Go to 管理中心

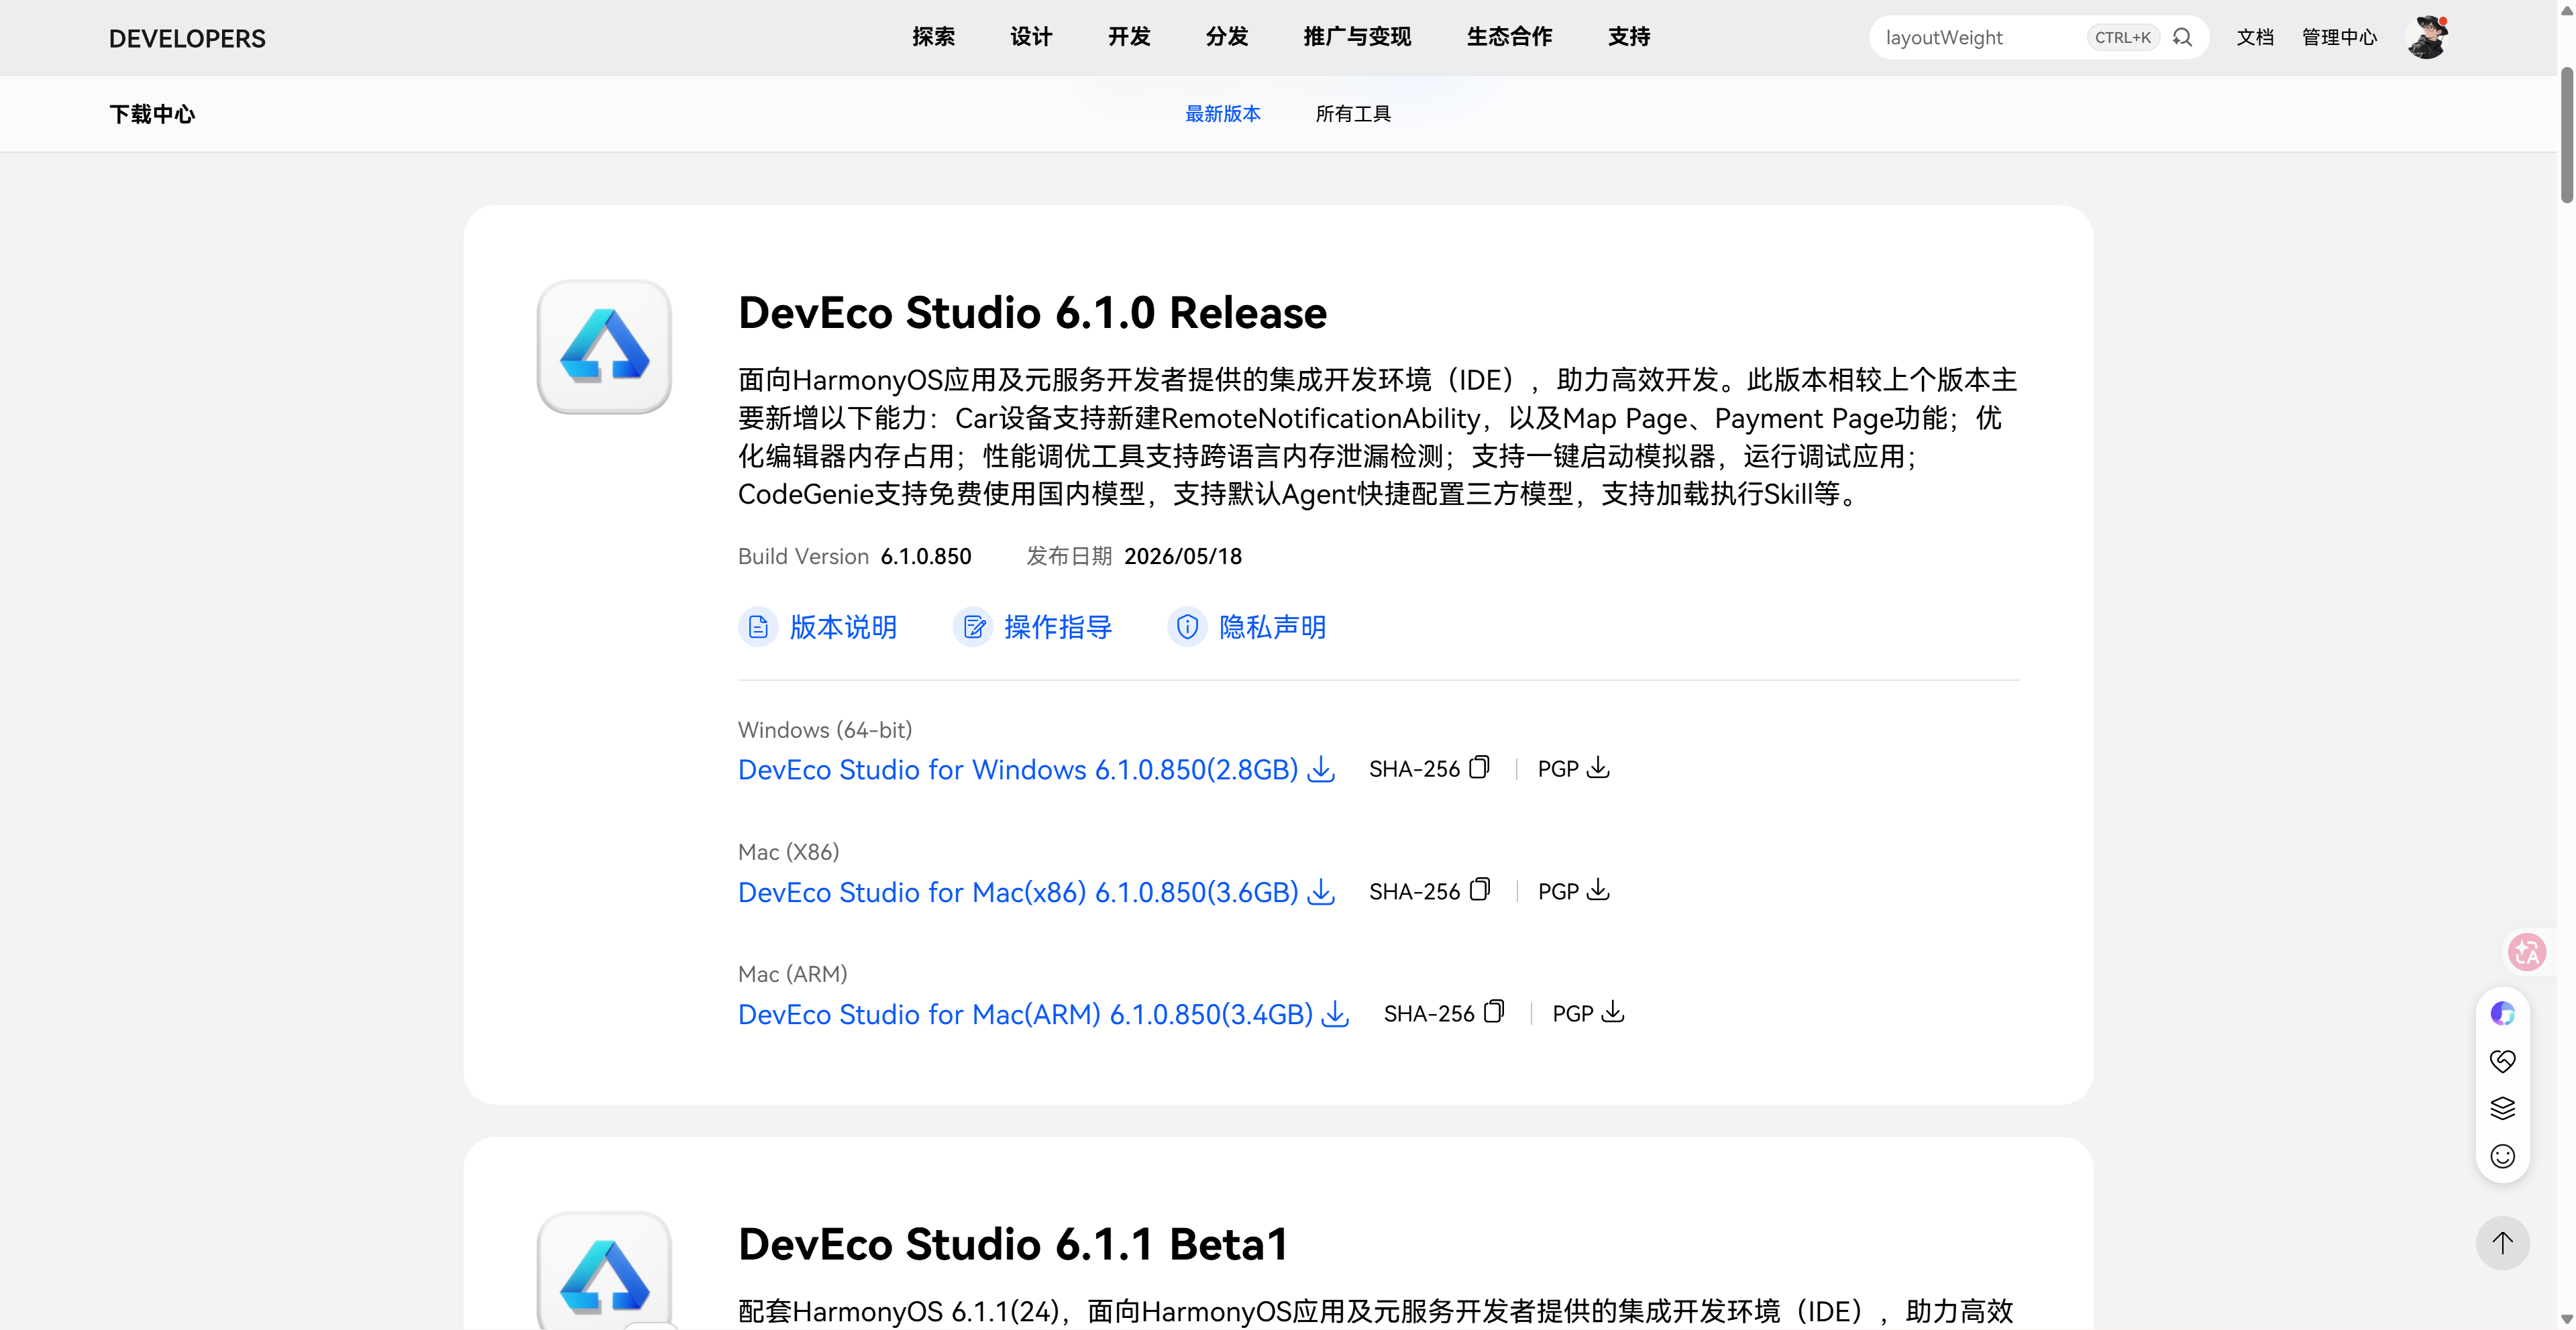[x=2339, y=37]
